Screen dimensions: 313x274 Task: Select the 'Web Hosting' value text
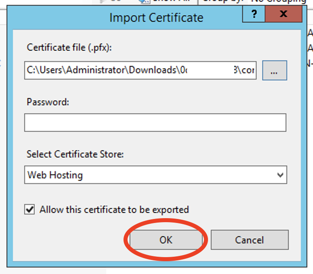[55, 175]
